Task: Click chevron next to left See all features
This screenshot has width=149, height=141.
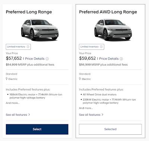Action: [x=29, y=115]
